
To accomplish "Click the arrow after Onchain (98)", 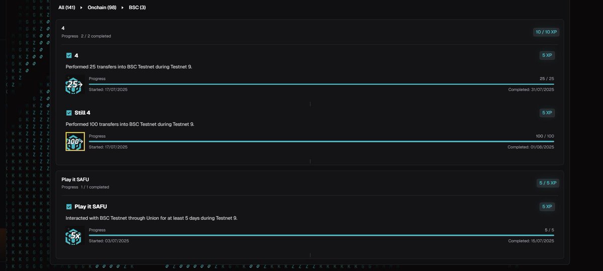I will click(x=123, y=8).
